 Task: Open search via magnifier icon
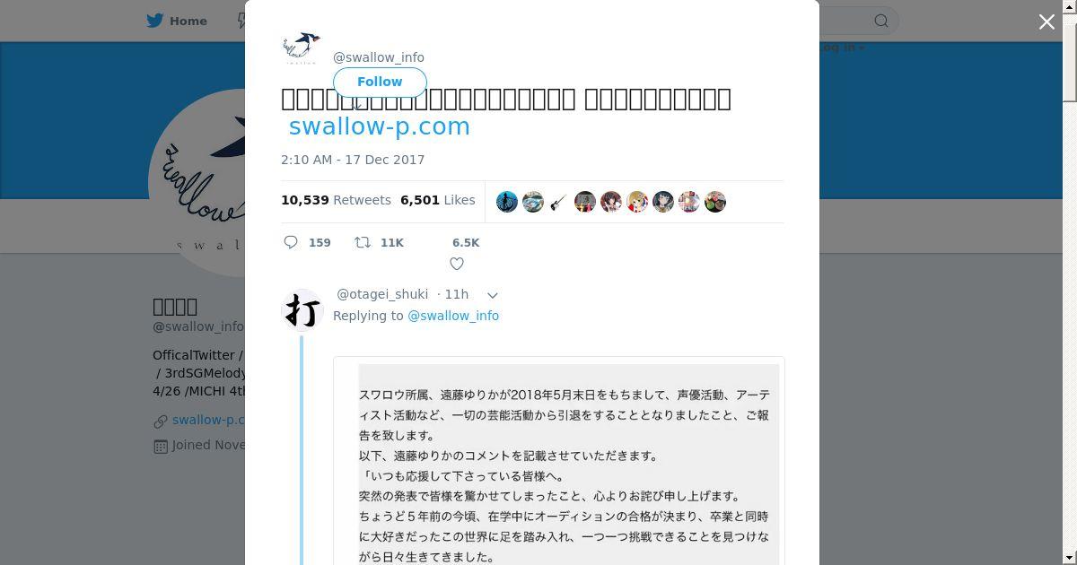881,21
